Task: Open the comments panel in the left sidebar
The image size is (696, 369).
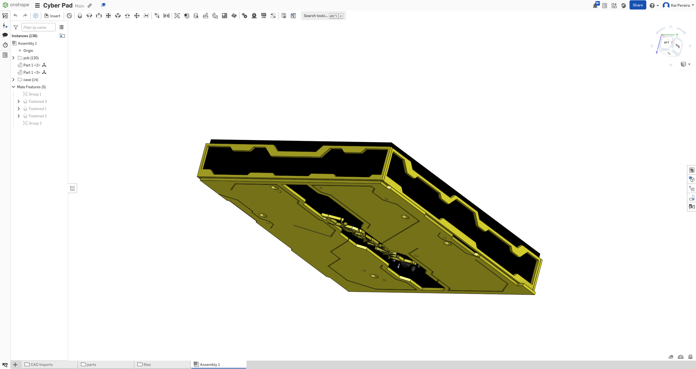Action: [x=5, y=35]
